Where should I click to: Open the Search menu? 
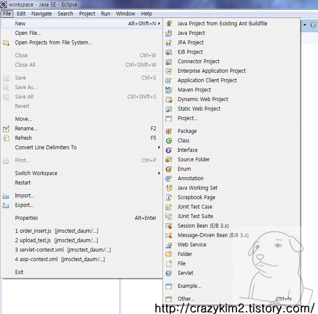(65, 14)
